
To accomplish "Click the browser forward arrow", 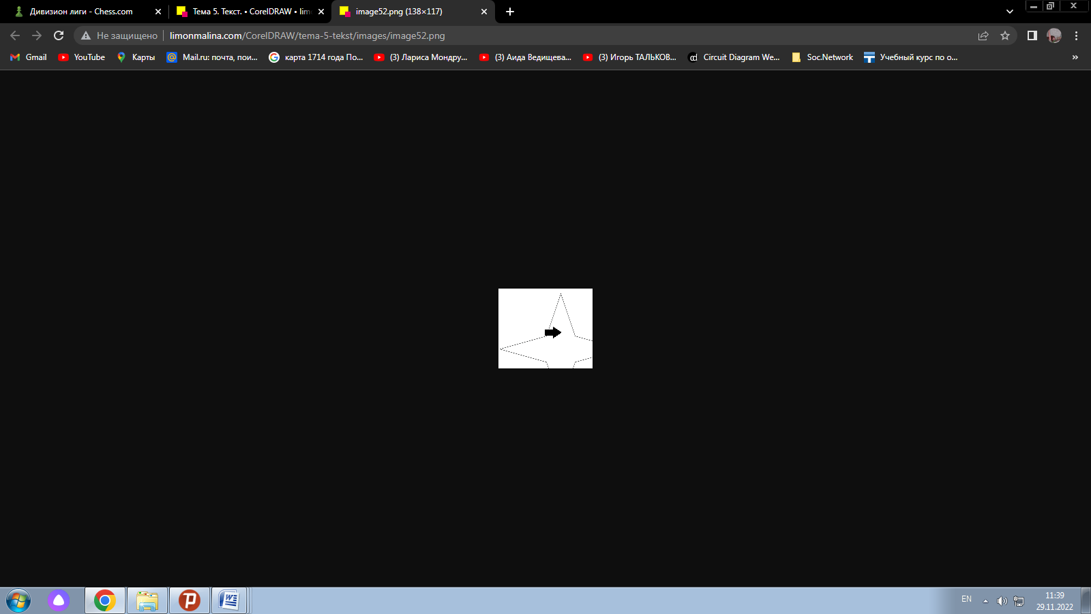I will 37,35.
